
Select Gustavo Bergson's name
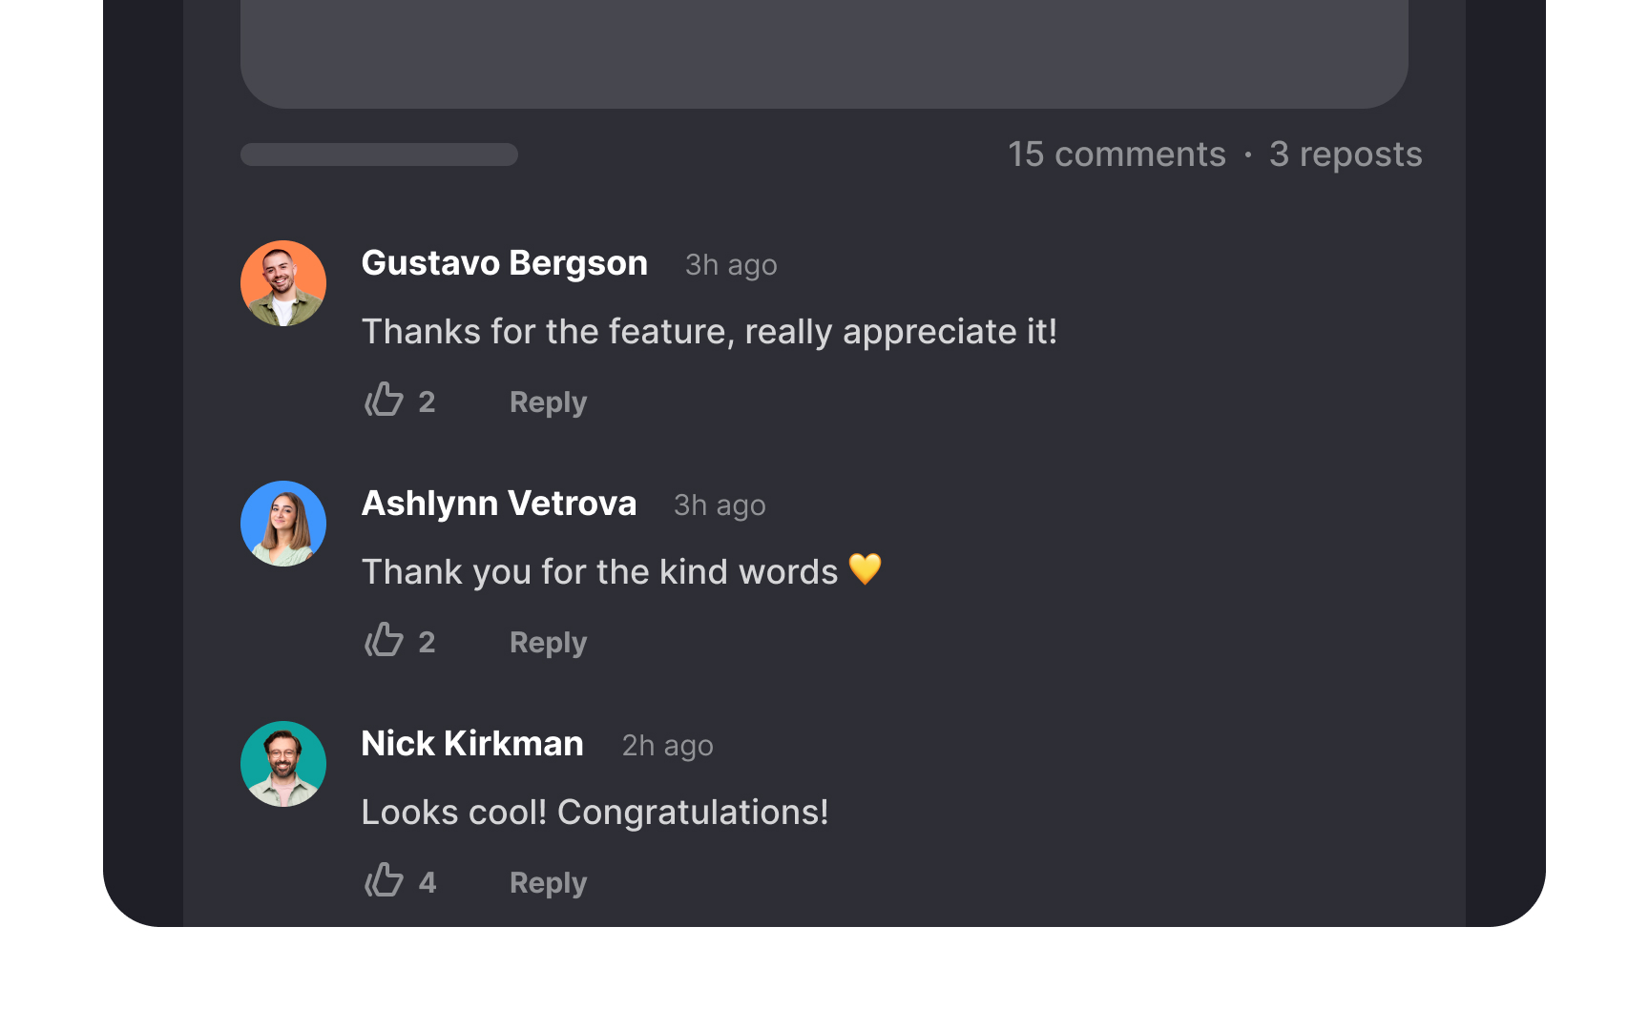click(504, 263)
